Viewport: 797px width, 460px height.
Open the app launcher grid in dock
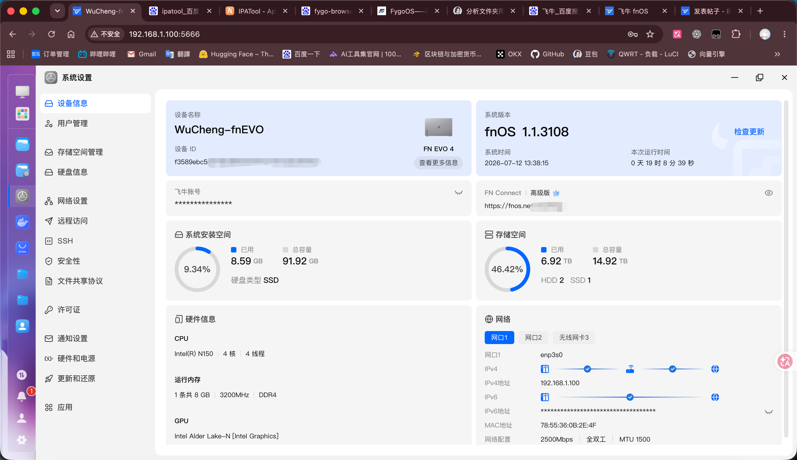pos(23,114)
